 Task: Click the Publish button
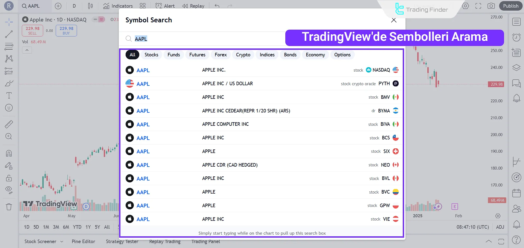pyautogui.click(x=510, y=6)
